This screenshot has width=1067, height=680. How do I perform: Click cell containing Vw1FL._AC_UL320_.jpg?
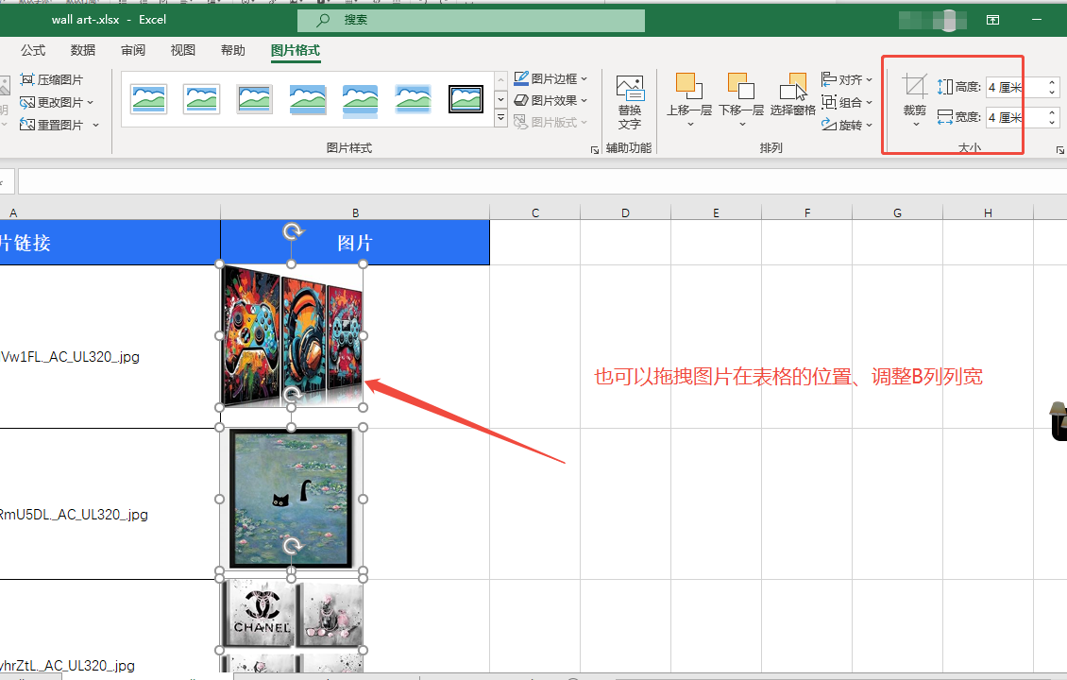pyautogui.click(x=110, y=348)
